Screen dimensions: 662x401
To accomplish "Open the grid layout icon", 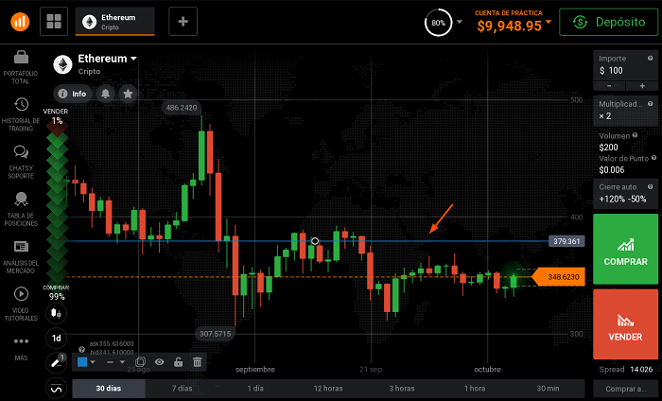I will point(54,21).
